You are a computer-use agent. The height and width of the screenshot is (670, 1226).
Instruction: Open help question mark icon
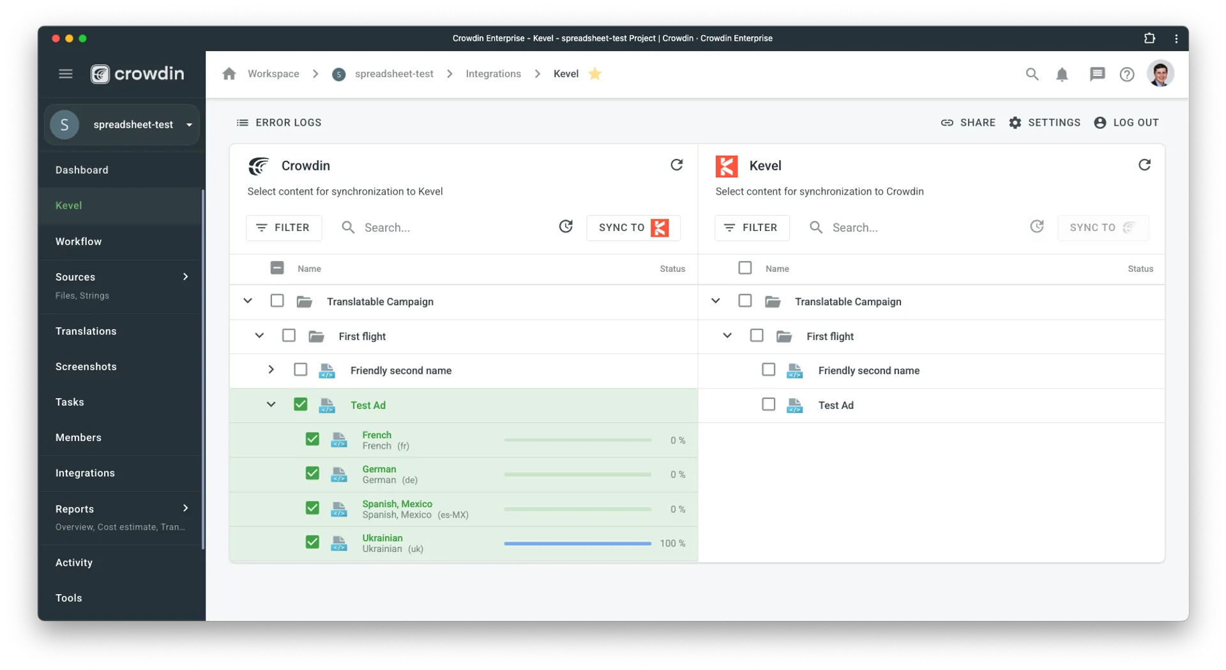point(1127,75)
